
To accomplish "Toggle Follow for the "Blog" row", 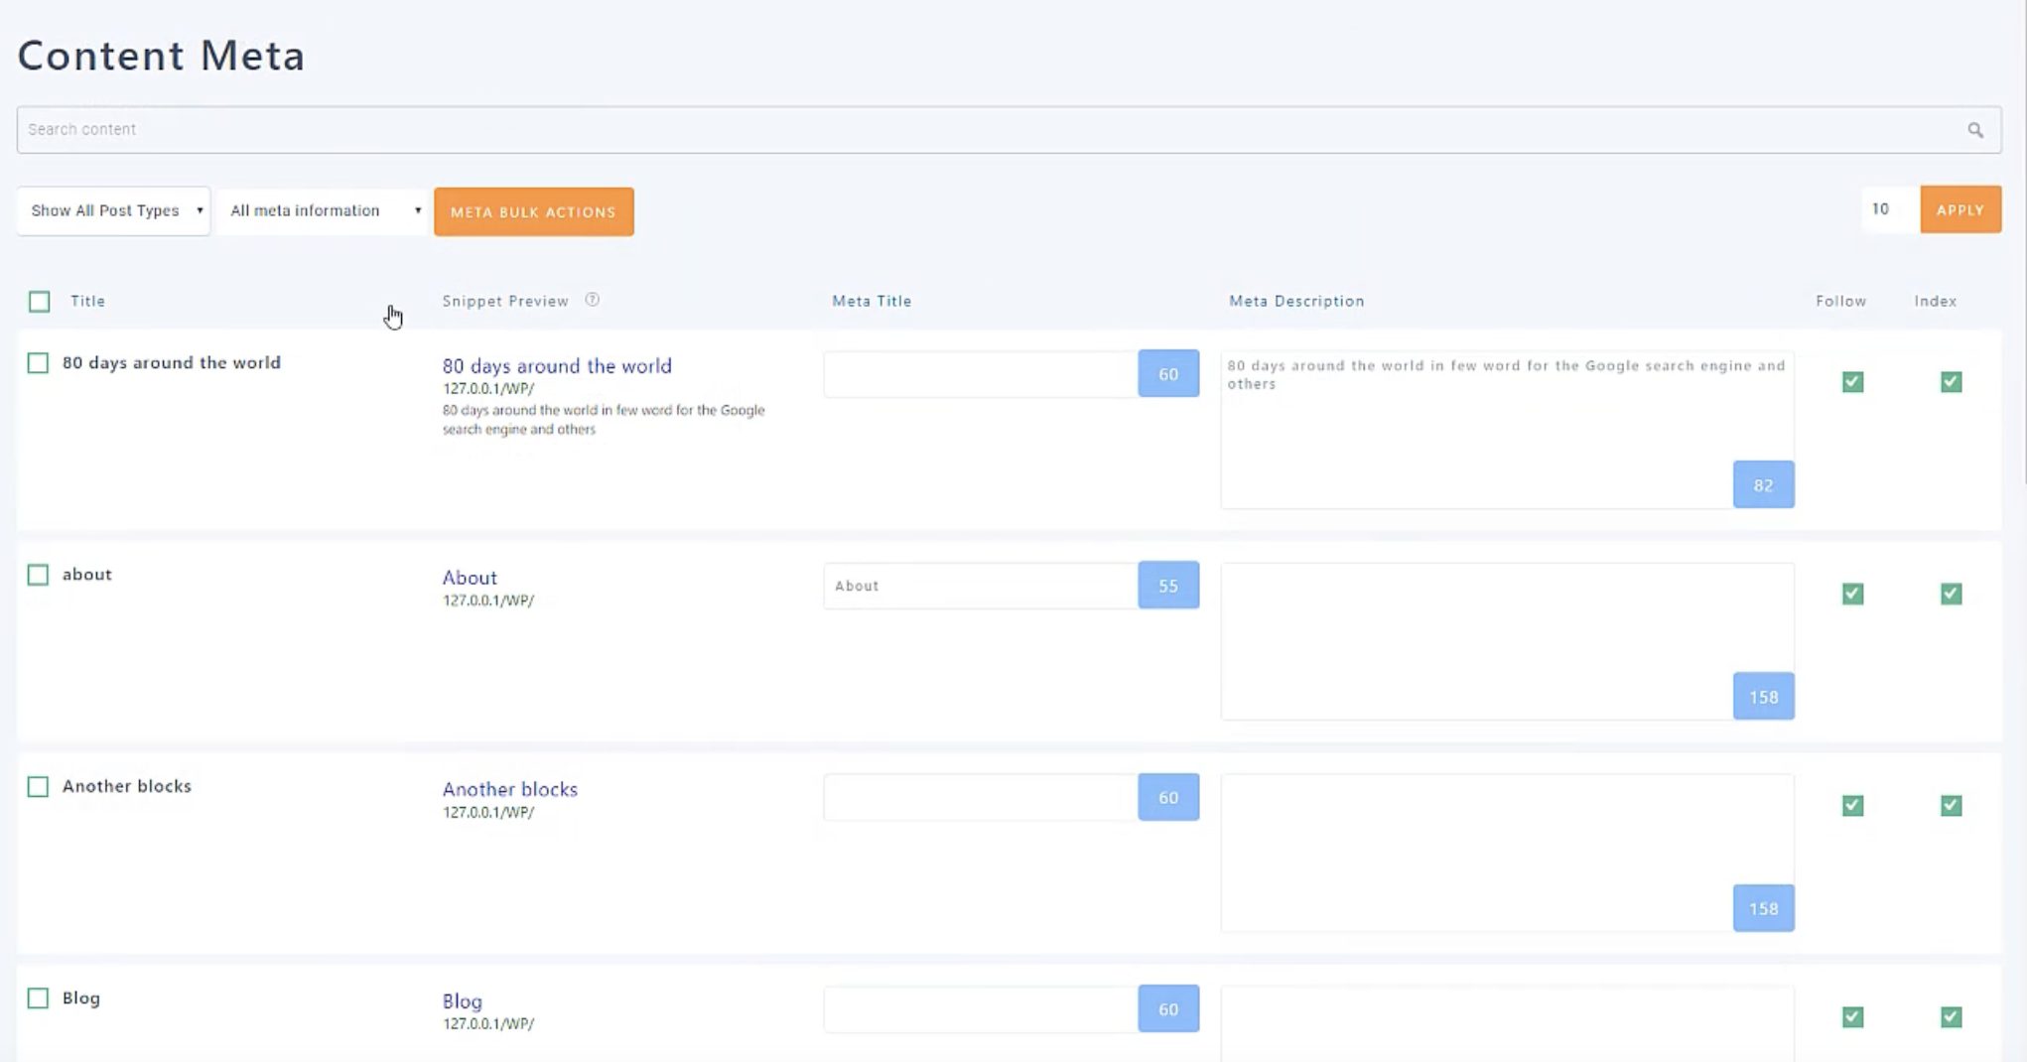I will (x=1852, y=1016).
